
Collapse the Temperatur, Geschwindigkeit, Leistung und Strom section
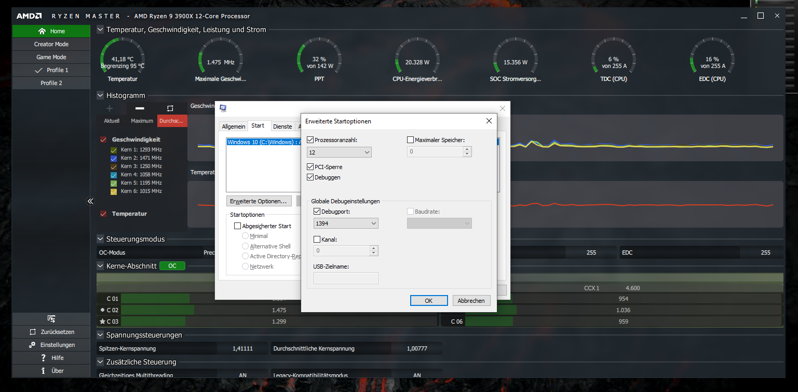coord(100,30)
